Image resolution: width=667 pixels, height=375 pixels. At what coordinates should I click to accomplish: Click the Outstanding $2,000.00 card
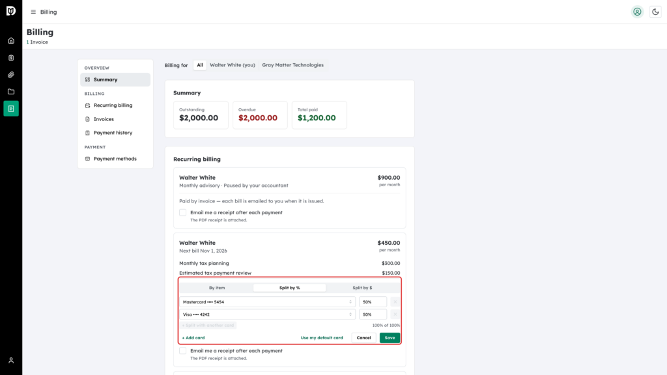(x=201, y=115)
